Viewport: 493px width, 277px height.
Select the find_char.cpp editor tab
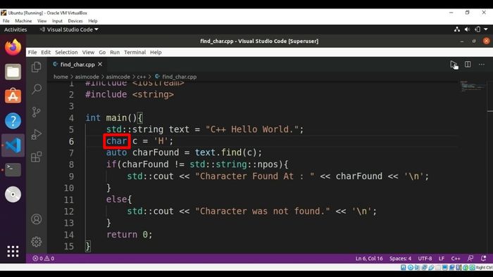click(77, 64)
